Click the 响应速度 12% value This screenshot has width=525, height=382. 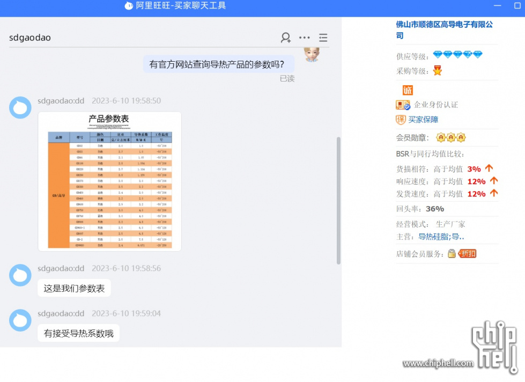coord(476,181)
